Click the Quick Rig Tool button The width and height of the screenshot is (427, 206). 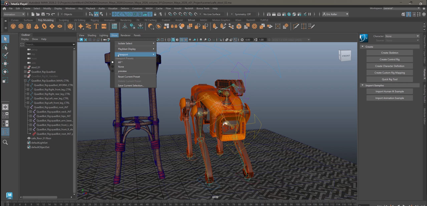[x=389, y=79]
